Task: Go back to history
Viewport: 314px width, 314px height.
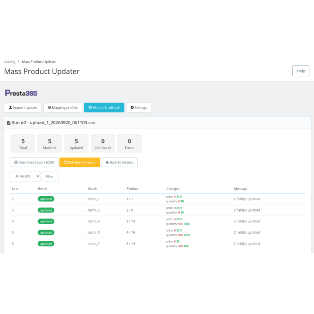Action: (x=119, y=162)
